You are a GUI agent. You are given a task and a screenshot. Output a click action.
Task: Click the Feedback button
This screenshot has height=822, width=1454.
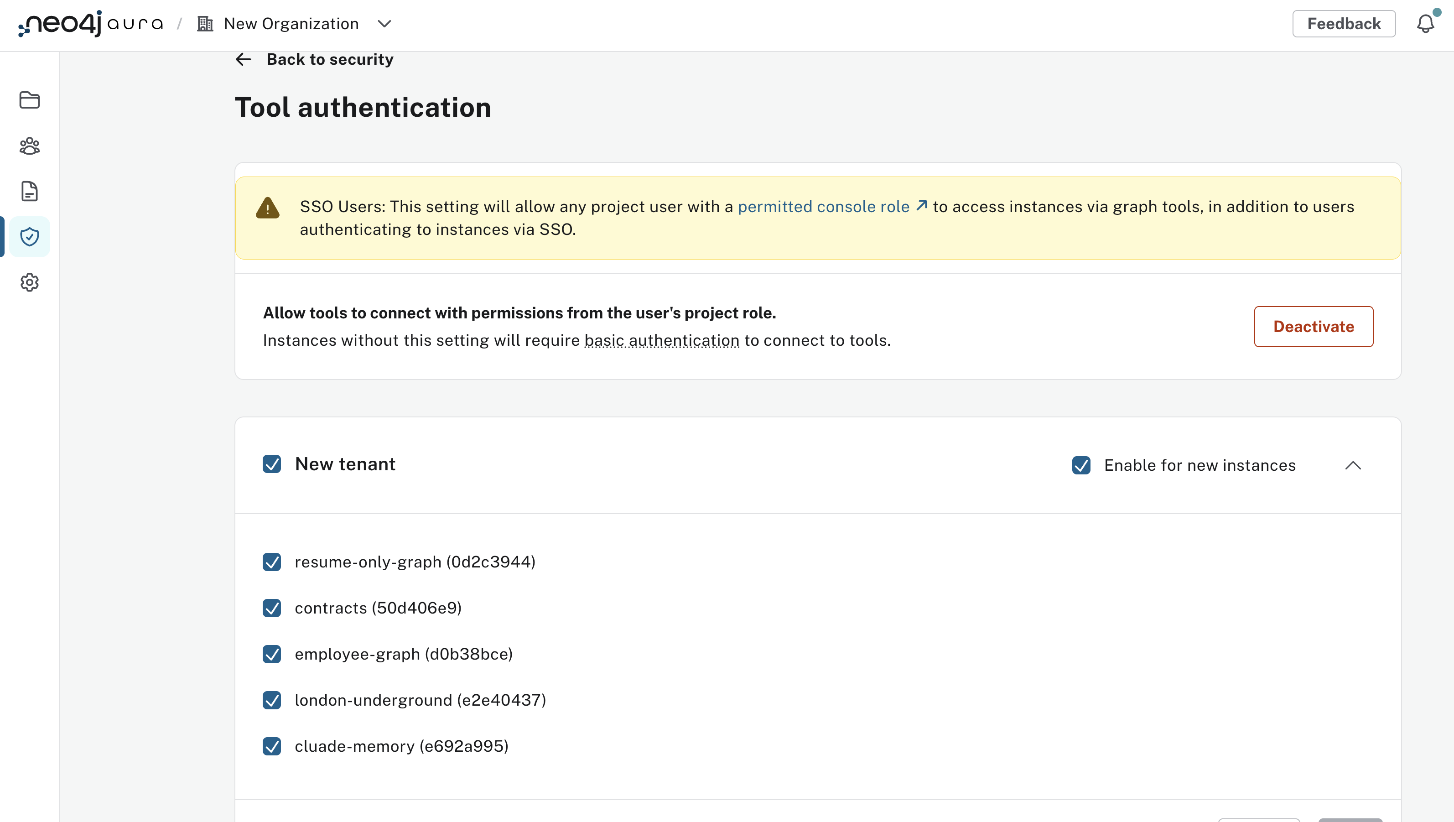1344,24
